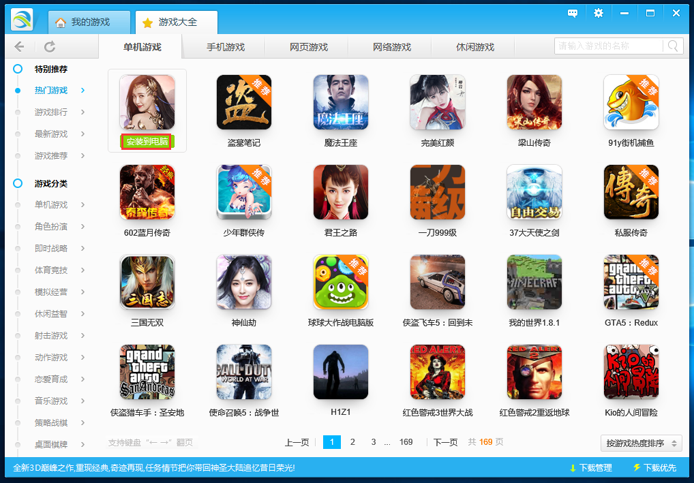Open the settings gear icon
This screenshot has height=483, width=694.
[x=598, y=12]
